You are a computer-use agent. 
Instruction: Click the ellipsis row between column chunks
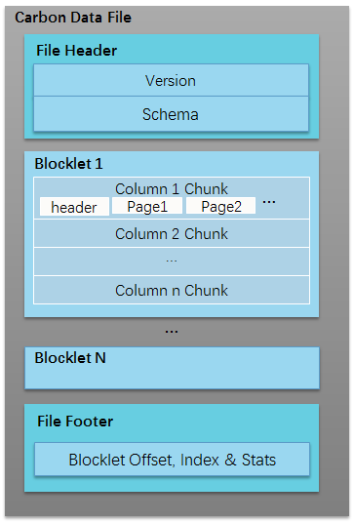click(172, 261)
